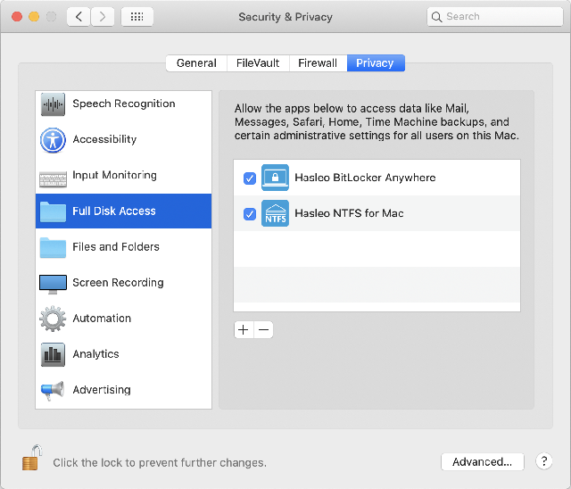Click the Analytics bar chart icon
The image size is (571, 489).
point(53,354)
